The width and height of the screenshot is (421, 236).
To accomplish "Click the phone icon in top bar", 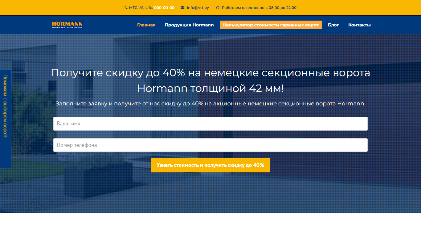I will pyautogui.click(x=126, y=8).
